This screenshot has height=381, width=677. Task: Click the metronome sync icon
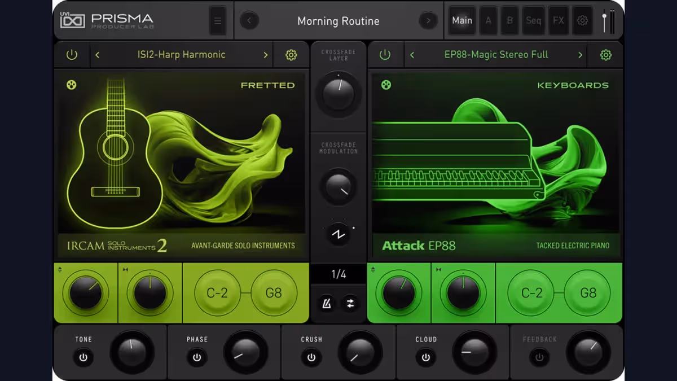tap(326, 304)
